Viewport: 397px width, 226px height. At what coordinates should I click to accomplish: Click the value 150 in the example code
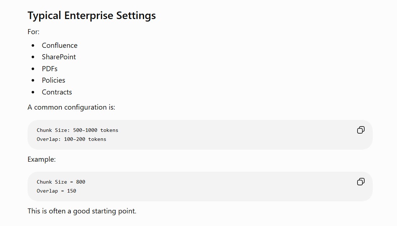coord(71,191)
